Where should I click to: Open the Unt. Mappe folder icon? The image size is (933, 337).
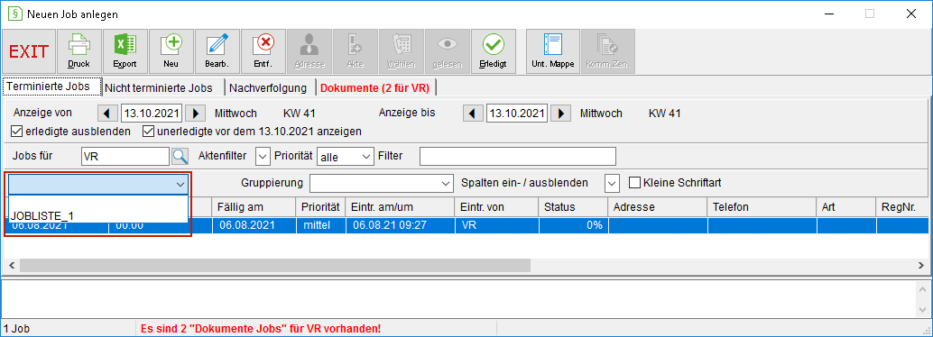point(553,51)
